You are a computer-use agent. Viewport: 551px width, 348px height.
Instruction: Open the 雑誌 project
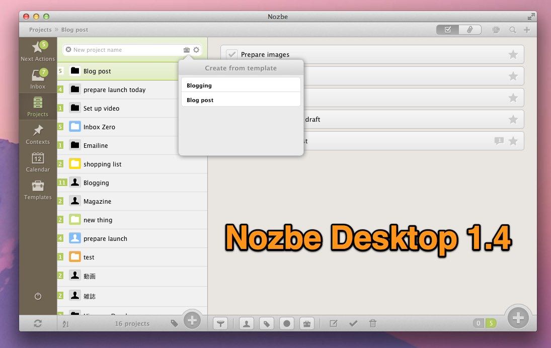pyautogui.click(x=132, y=296)
